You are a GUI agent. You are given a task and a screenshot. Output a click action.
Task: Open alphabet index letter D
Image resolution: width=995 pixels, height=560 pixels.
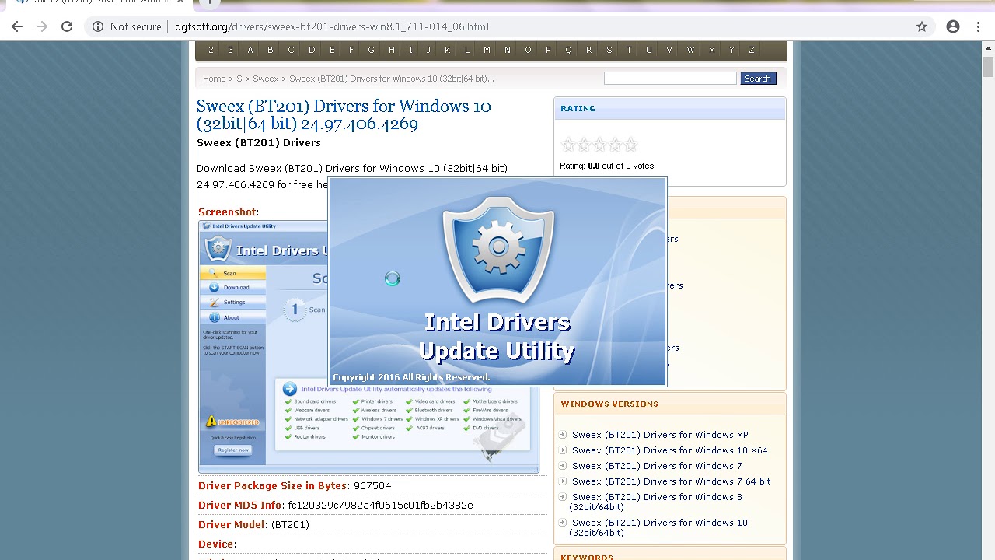pyautogui.click(x=312, y=50)
